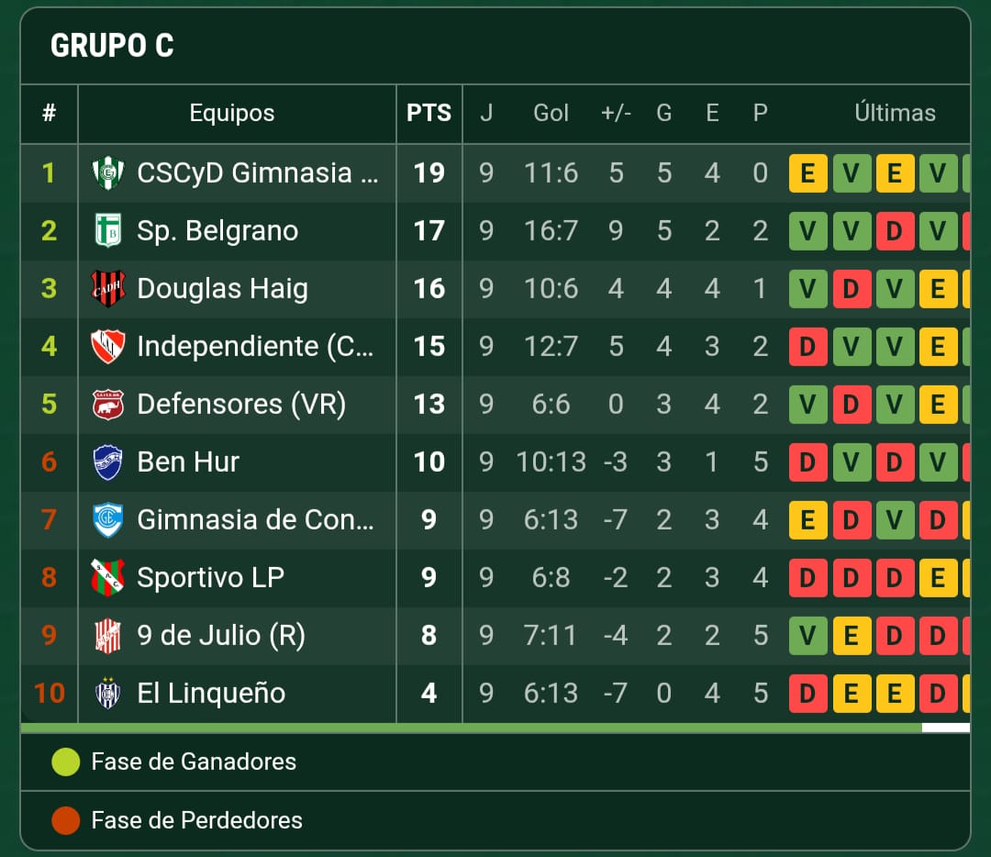Click the Independiente red shield crest
991x857 pixels.
(108, 346)
